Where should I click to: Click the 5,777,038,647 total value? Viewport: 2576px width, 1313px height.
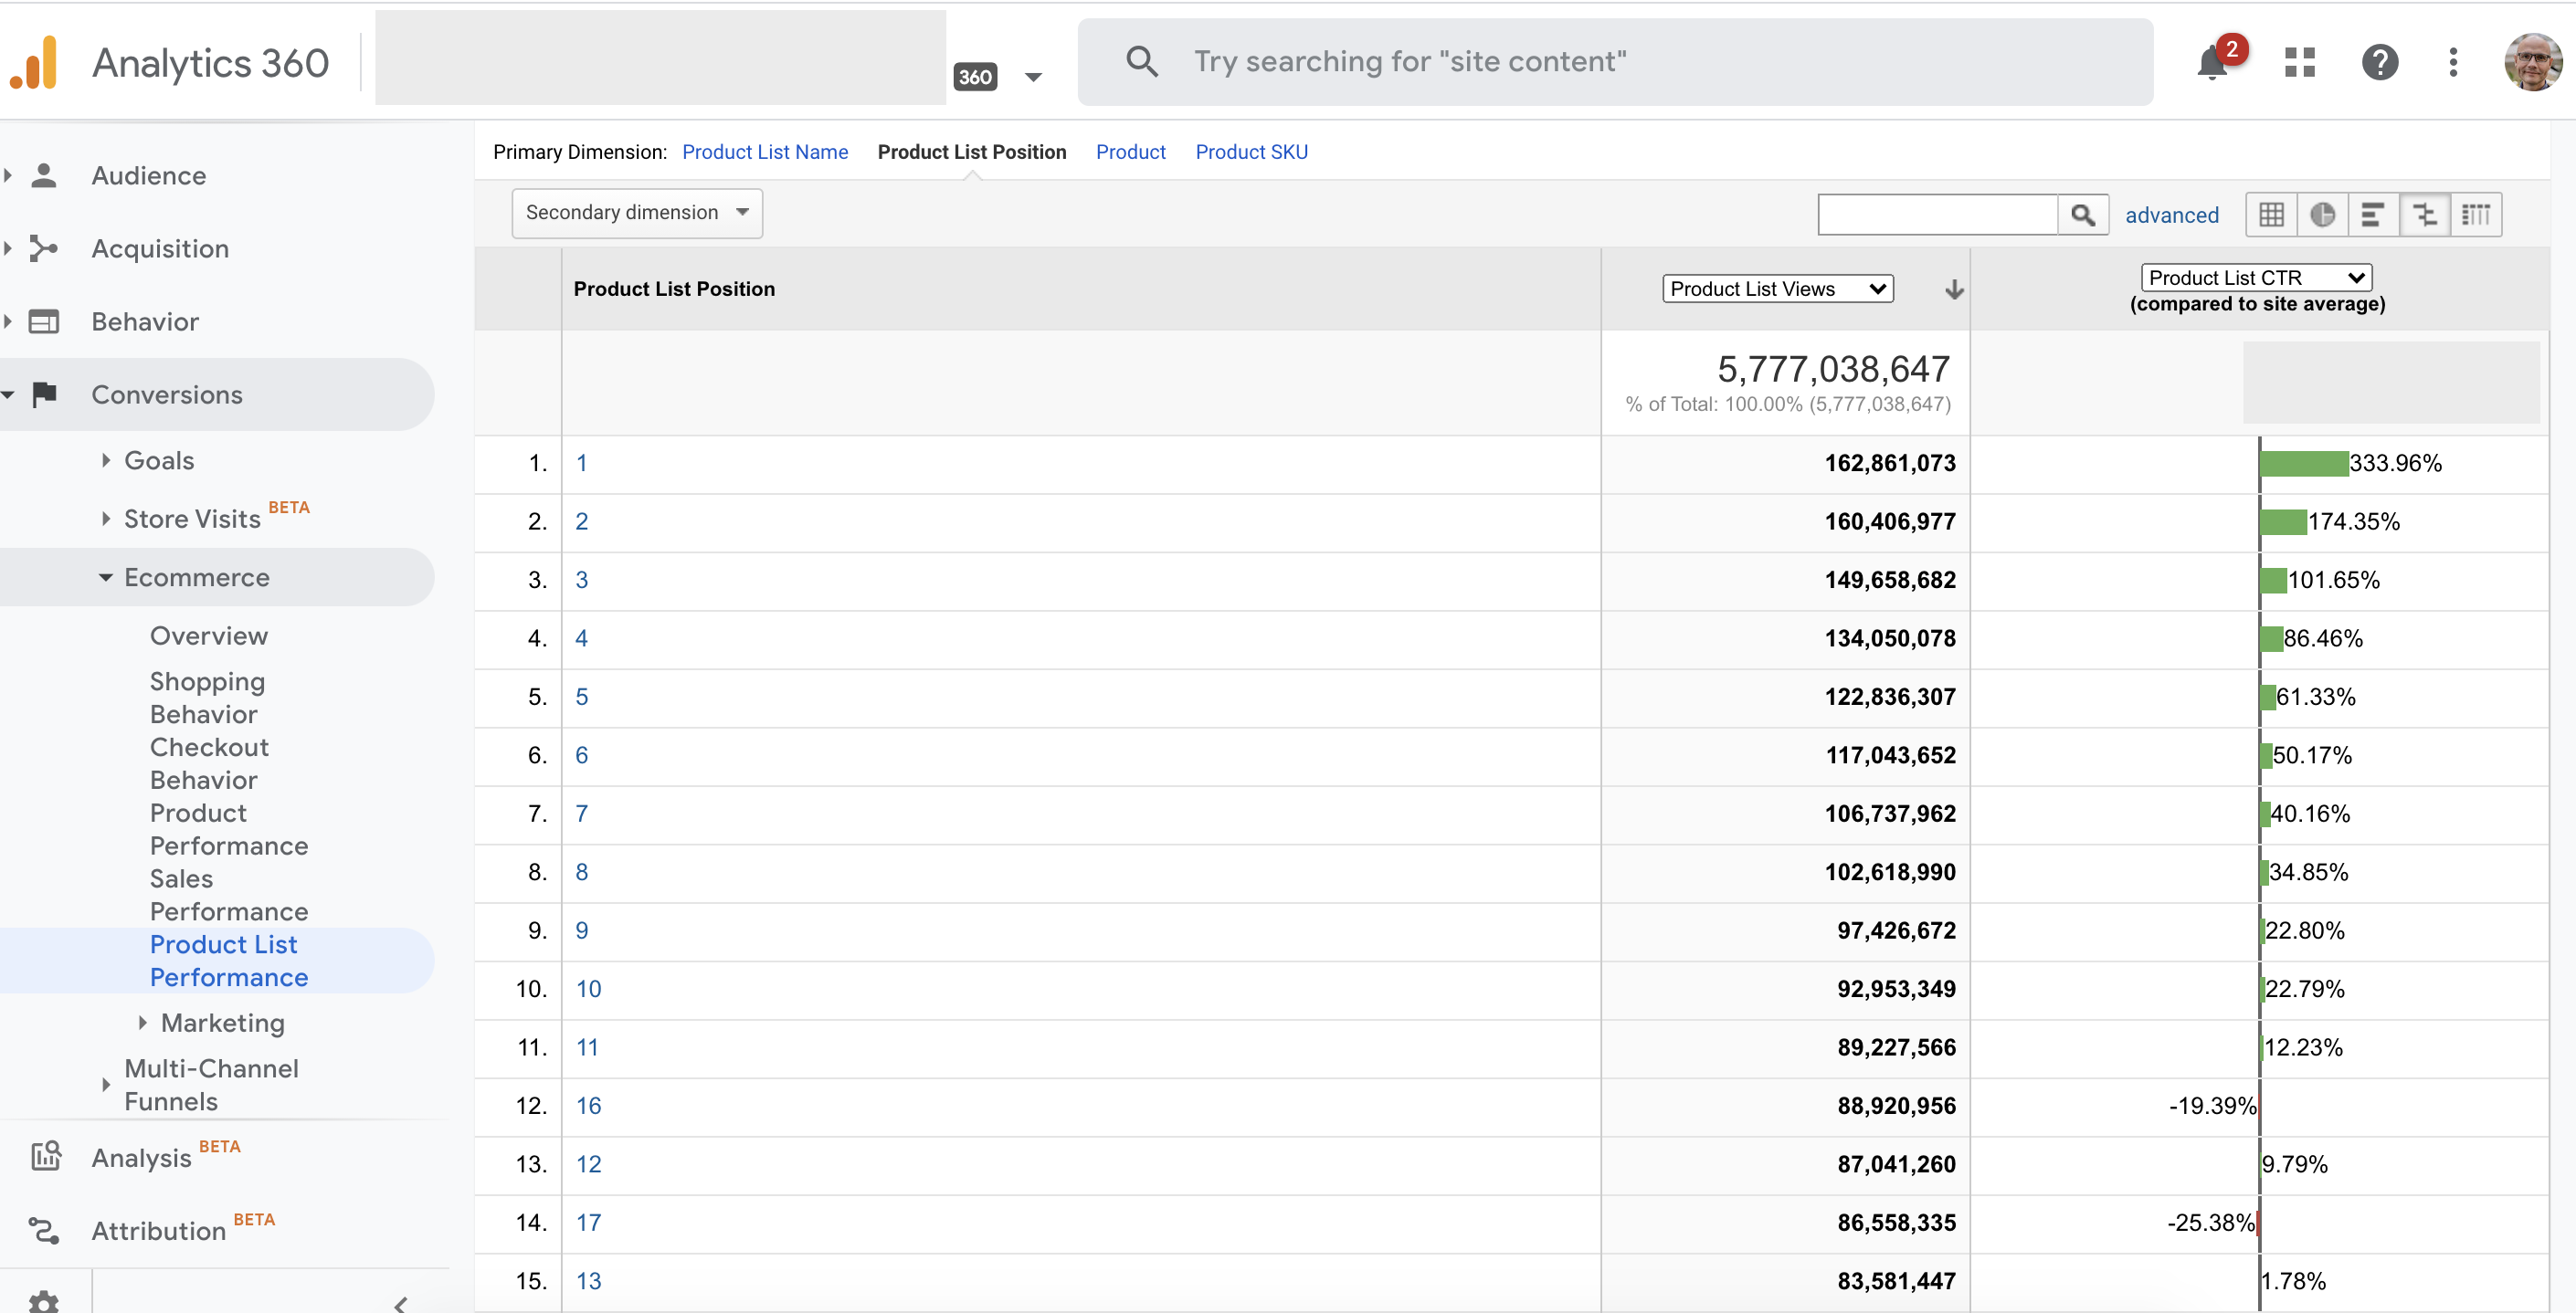(1833, 370)
